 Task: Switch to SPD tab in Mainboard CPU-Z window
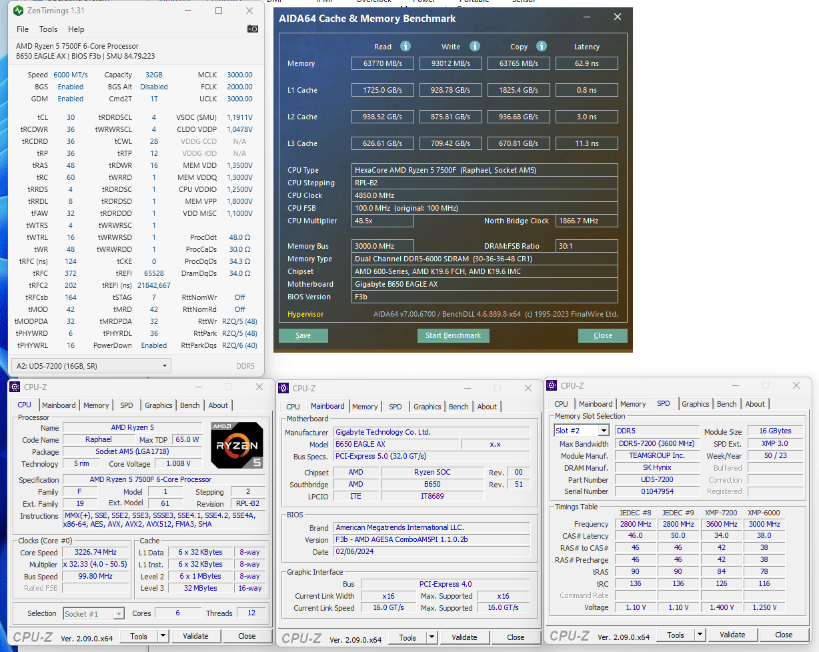coord(395,407)
